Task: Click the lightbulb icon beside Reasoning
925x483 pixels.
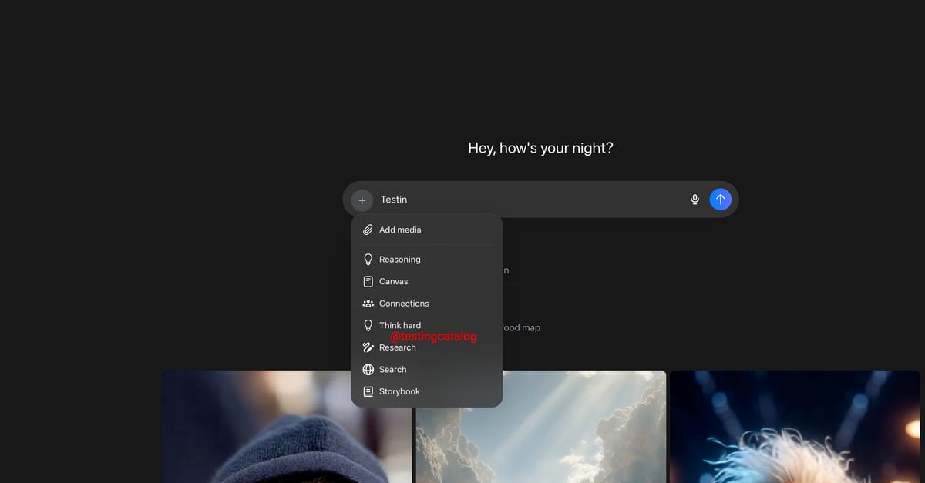Action: point(368,260)
